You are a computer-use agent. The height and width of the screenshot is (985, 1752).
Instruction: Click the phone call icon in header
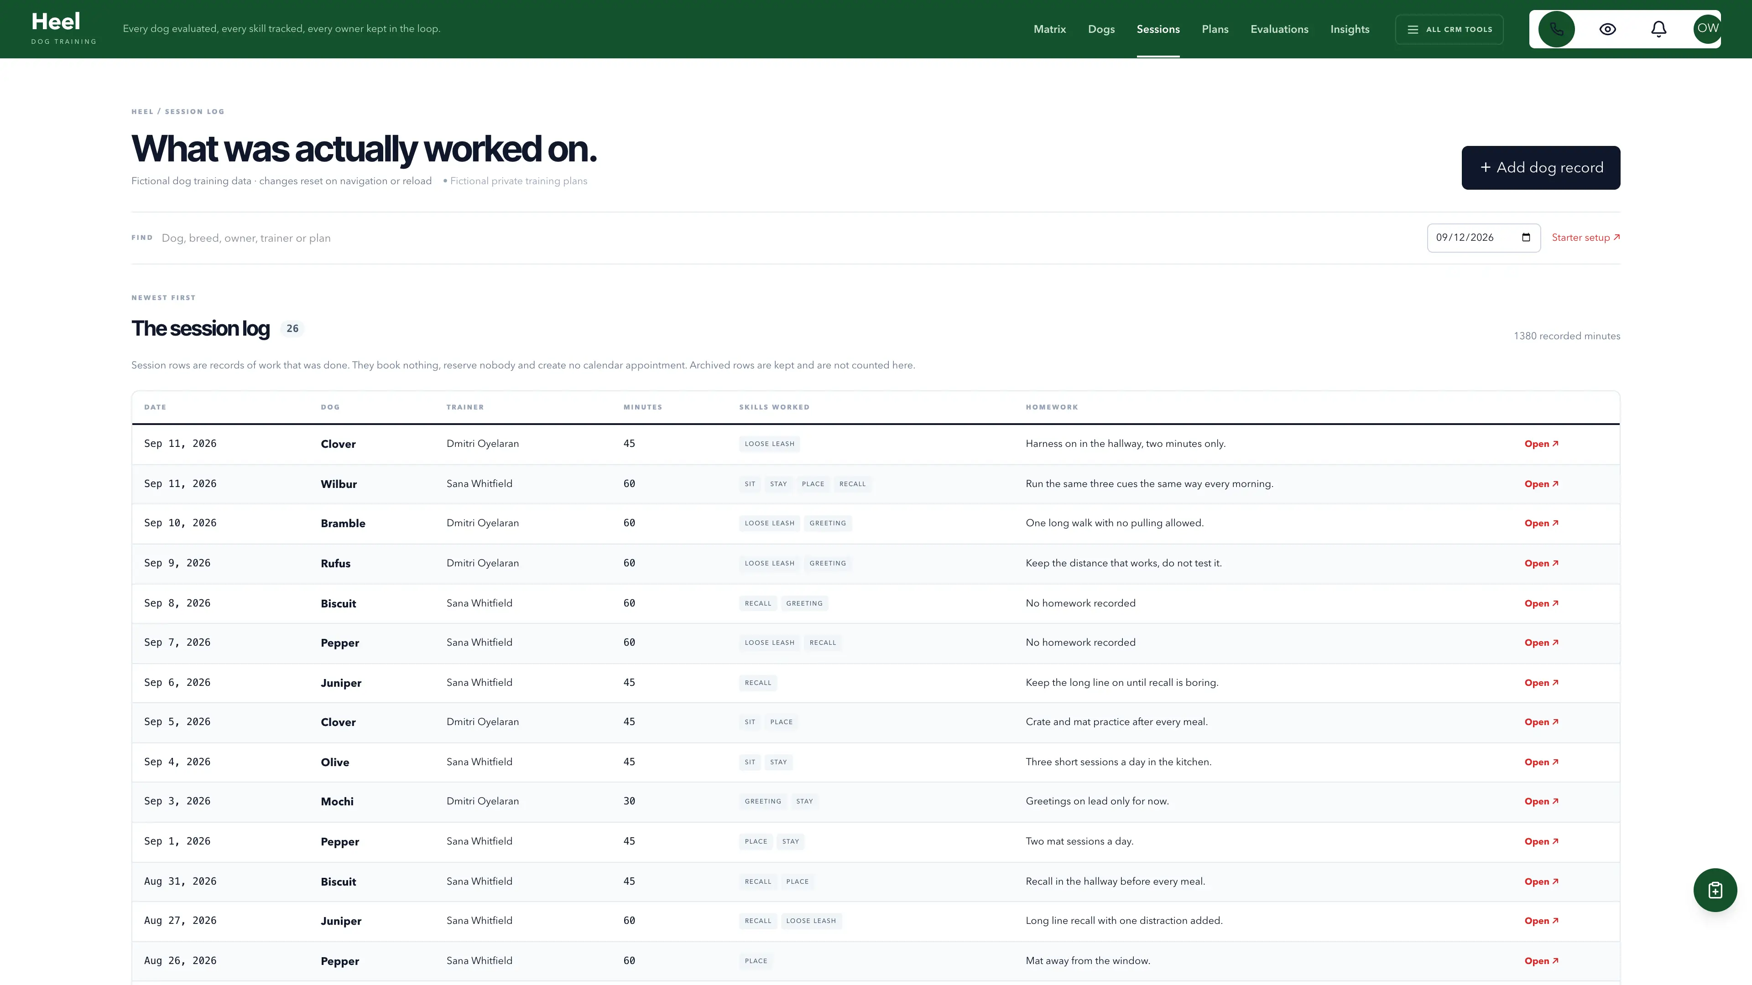coord(1556,29)
